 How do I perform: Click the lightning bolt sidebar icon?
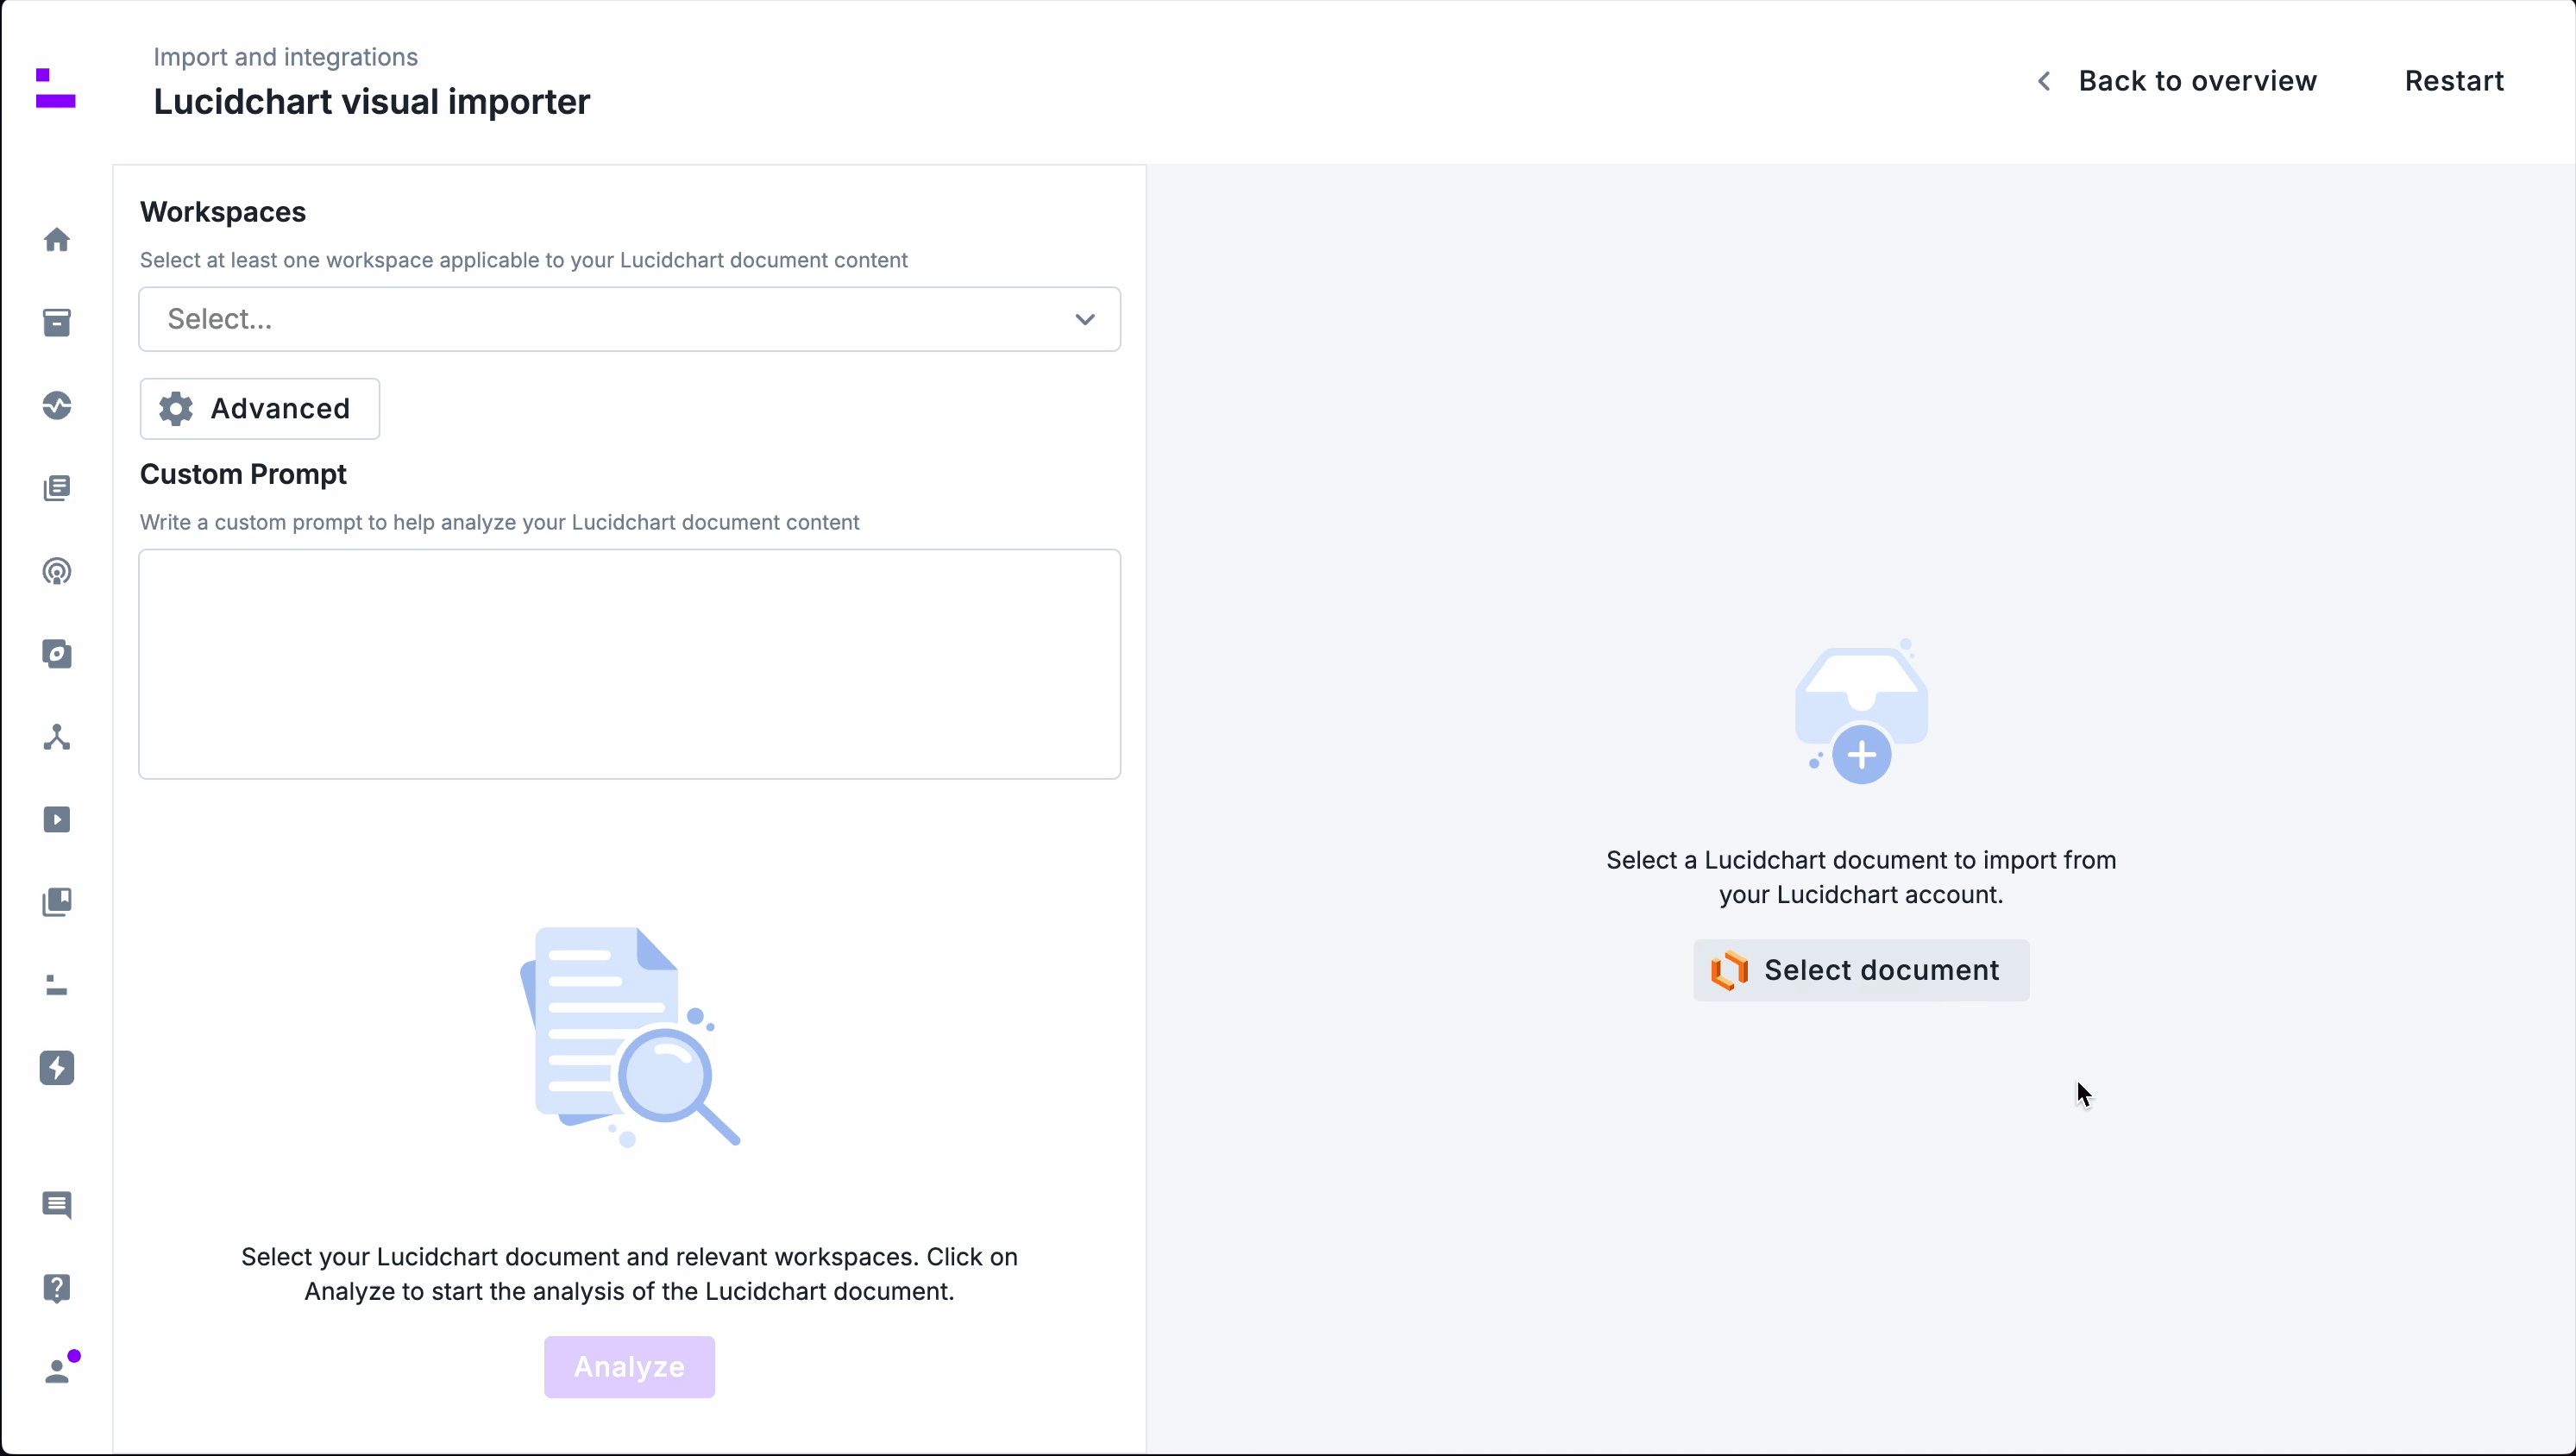click(57, 1068)
